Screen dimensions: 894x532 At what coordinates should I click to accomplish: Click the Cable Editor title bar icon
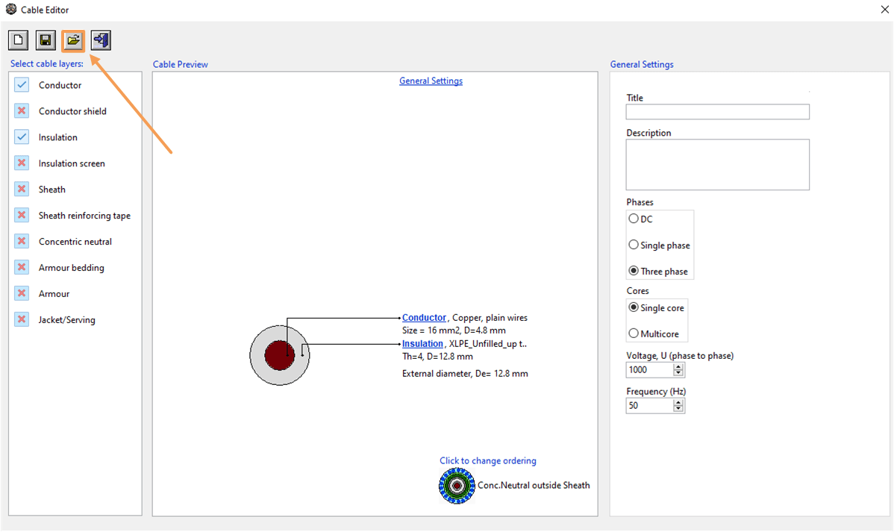click(x=10, y=10)
